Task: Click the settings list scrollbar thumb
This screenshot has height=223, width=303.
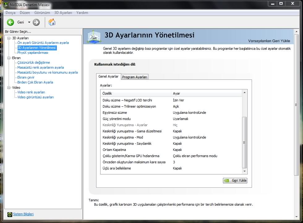Action: 245,142
